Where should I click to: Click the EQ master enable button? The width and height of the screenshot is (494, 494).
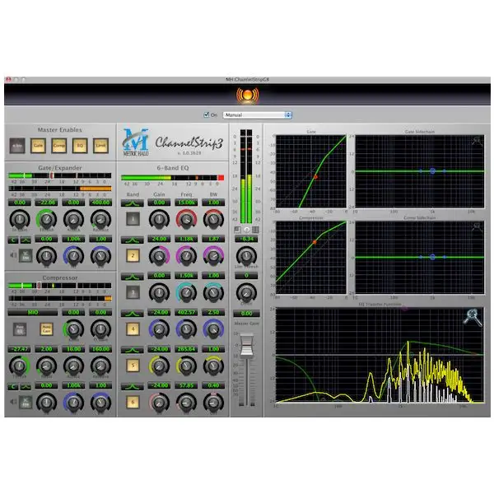point(80,145)
